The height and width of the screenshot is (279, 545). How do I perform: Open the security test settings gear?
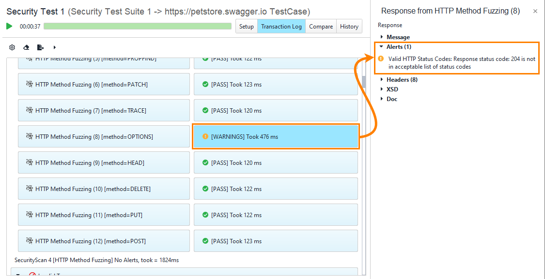point(12,47)
